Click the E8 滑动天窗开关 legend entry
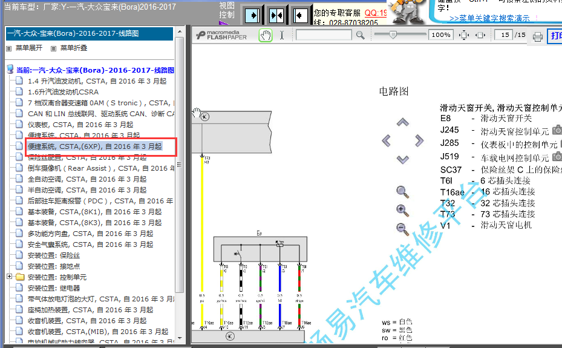This screenshot has height=348, width=562. 486,118
